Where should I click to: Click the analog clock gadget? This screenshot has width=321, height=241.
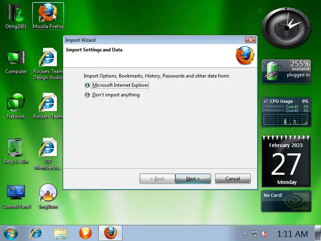[286, 28]
